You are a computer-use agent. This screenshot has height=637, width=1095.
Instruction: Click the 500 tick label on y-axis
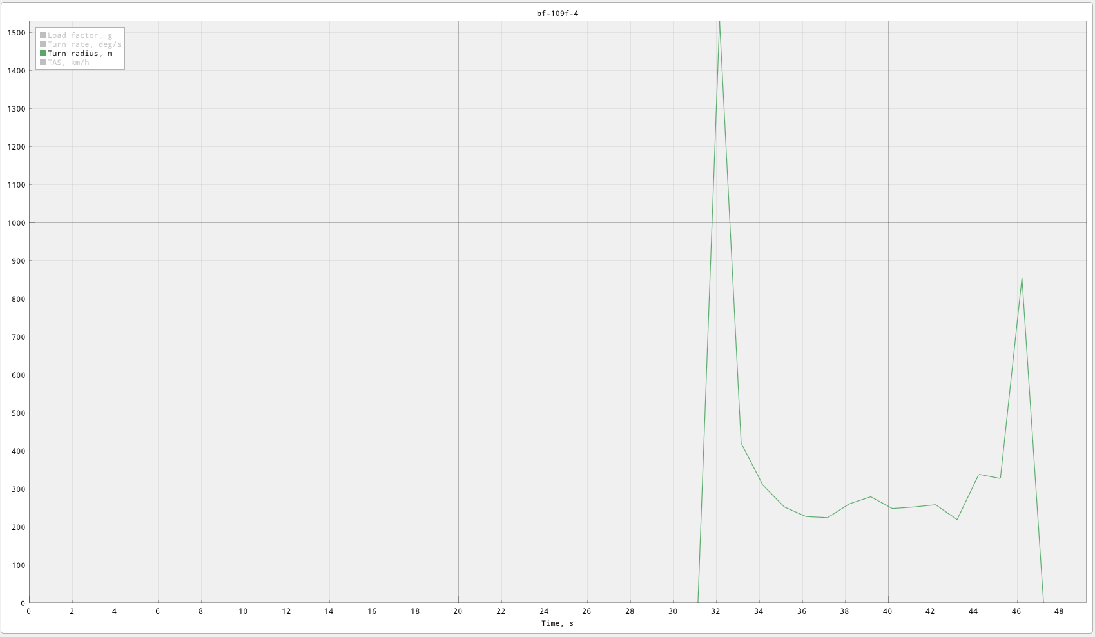(x=19, y=413)
